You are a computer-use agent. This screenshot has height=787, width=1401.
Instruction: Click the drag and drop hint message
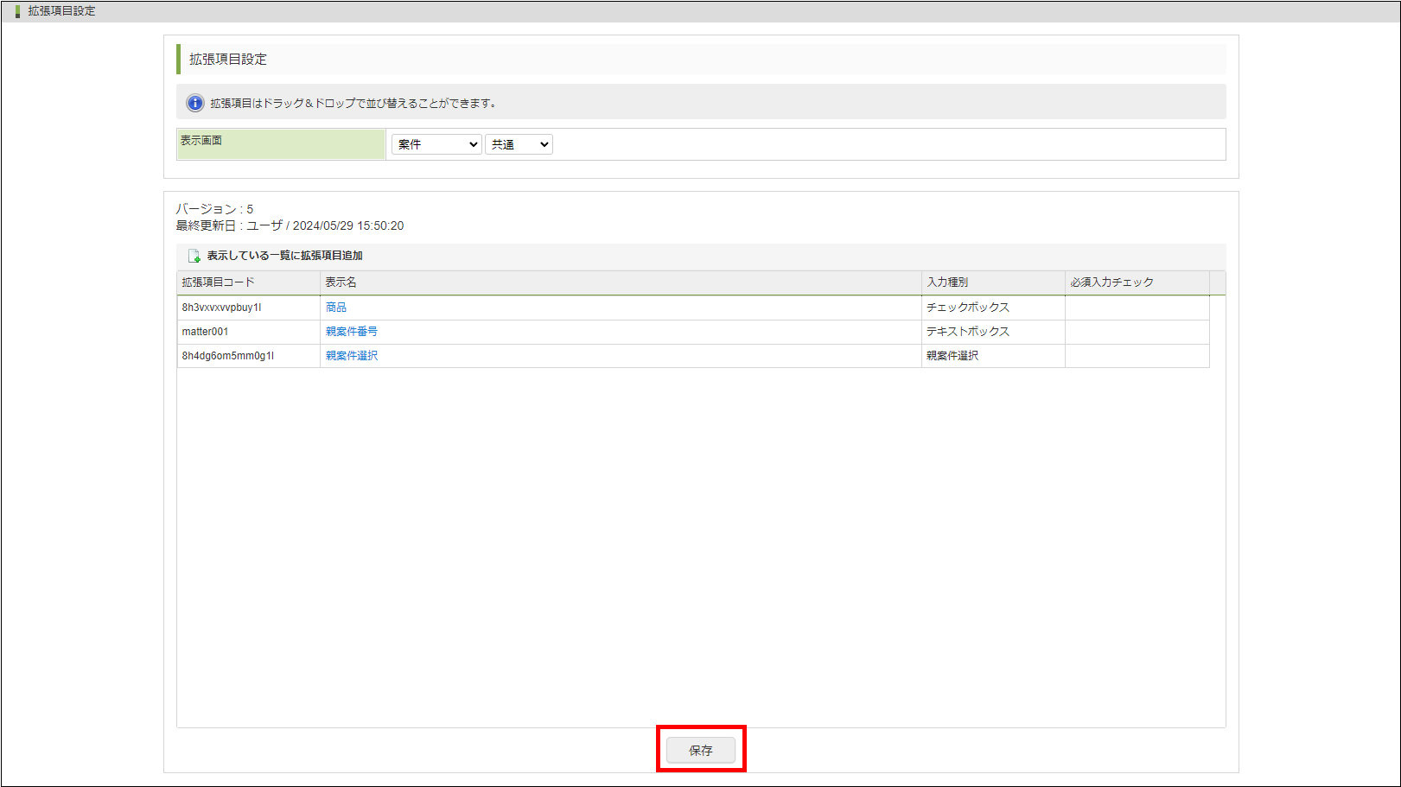pyautogui.click(x=353, y=103)
